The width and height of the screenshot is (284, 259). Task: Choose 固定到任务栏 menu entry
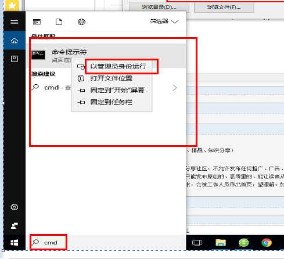pyautogui.click(x=112, y=102)
